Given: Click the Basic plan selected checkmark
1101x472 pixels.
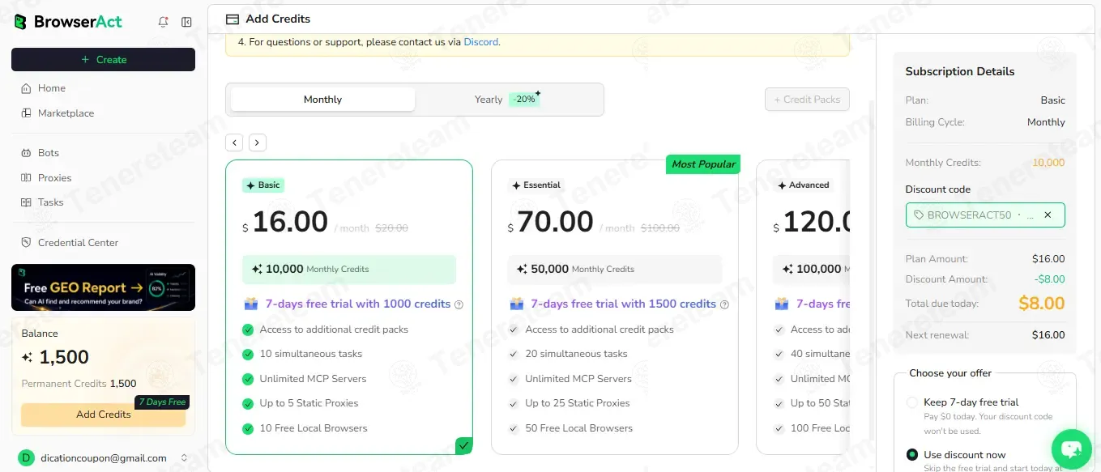Looking at the screenshot, I should (463, 445).
